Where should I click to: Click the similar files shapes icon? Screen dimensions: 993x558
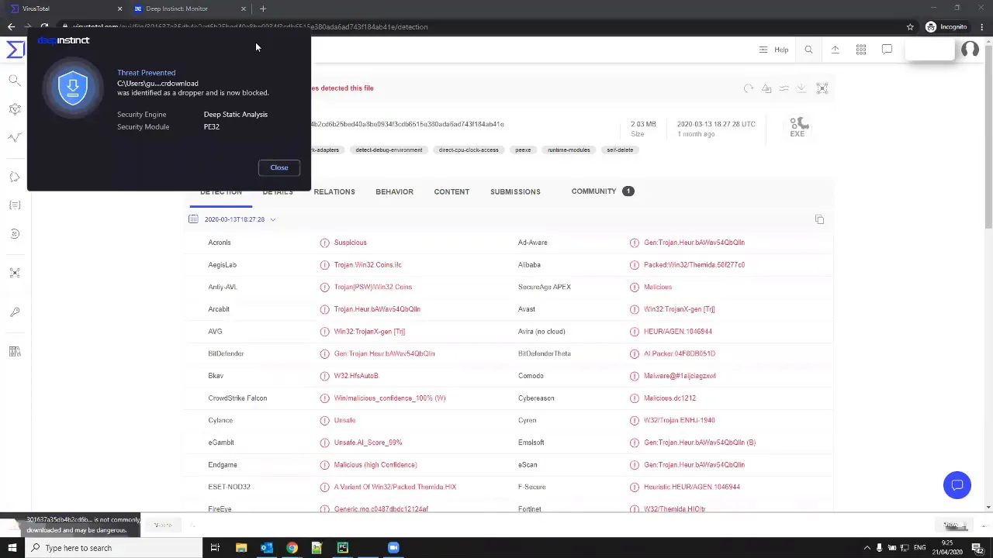[x=766, y=88]
